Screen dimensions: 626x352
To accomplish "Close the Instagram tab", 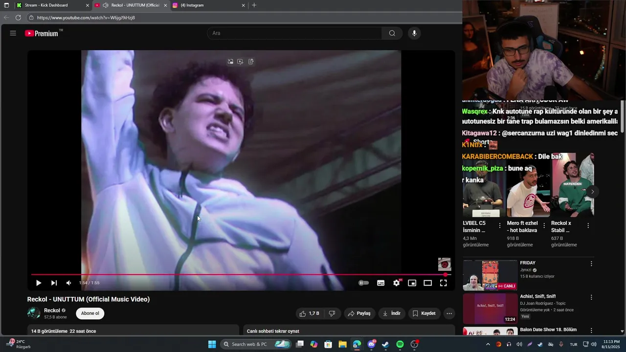I will (244, 5).
